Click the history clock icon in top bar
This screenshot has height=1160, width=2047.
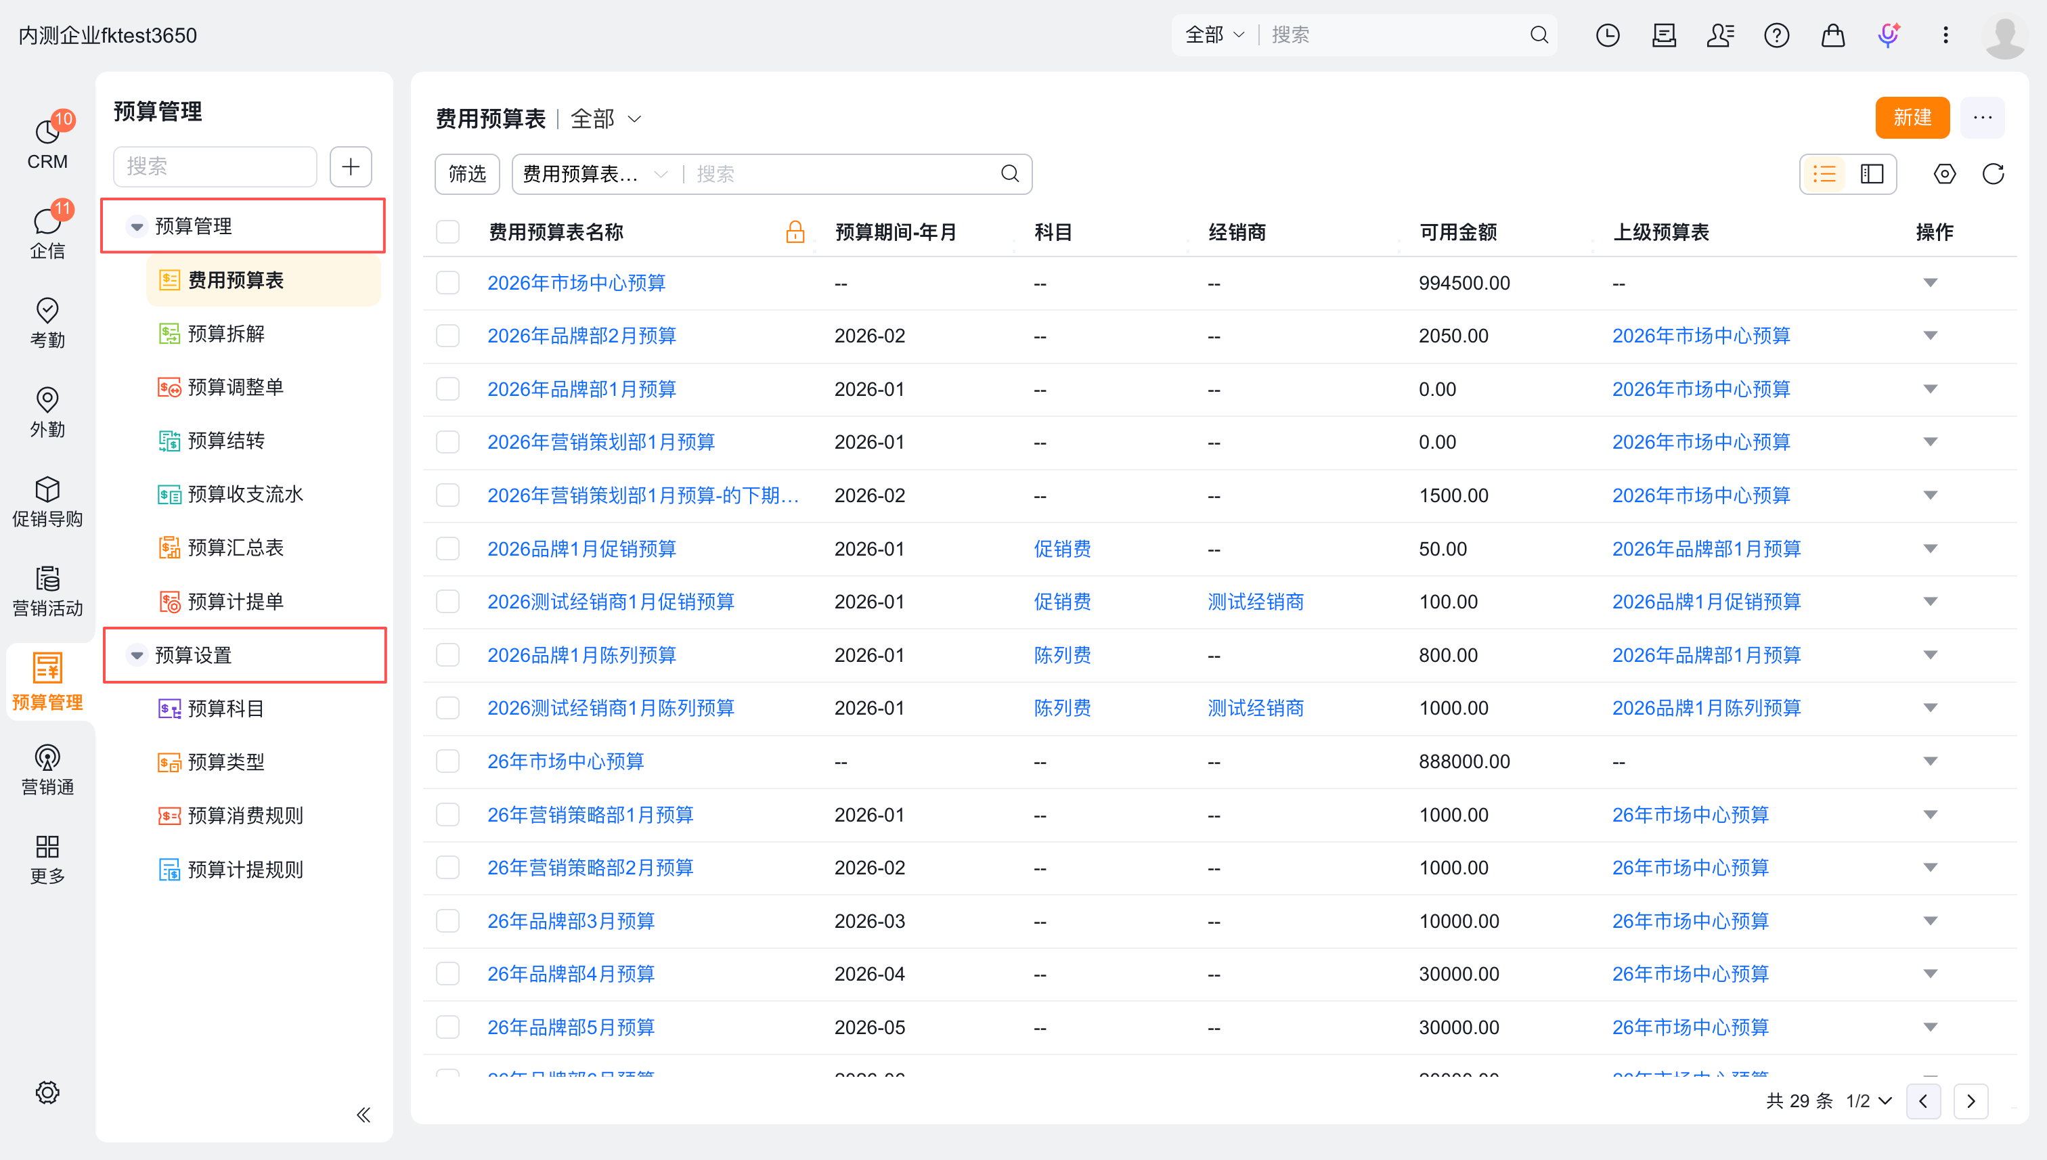point(1607,35)
